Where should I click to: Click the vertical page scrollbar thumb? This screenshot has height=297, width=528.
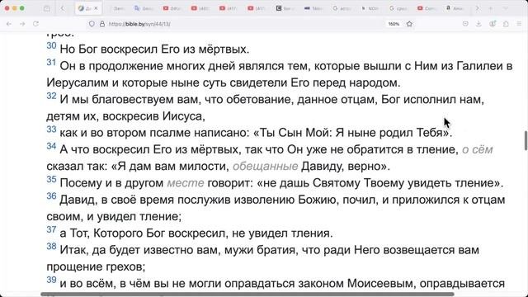click(x=526, y=140)
